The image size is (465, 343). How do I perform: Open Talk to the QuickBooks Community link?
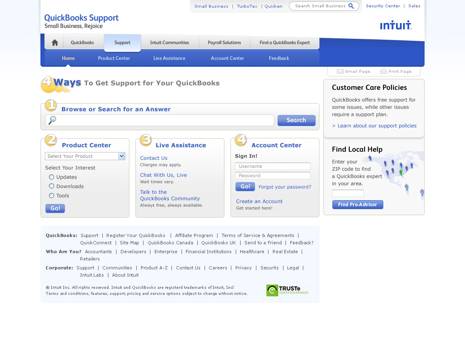(x=170, y=195)
